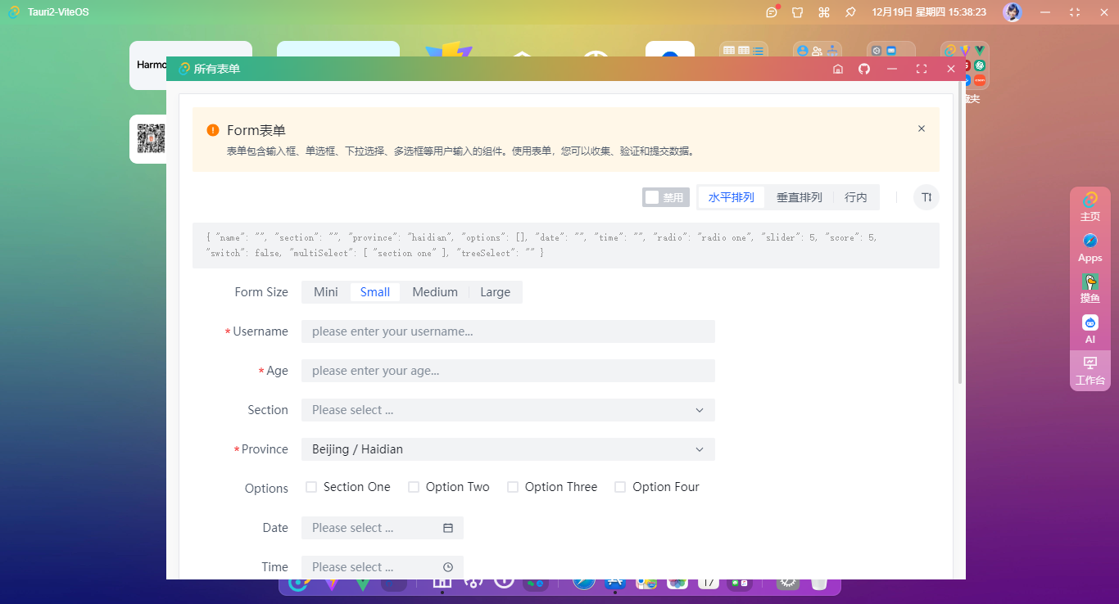The height and width of the screenshot is (604, 1119).
Task: Open 主页 in the right side panel
Action: 1090,207
